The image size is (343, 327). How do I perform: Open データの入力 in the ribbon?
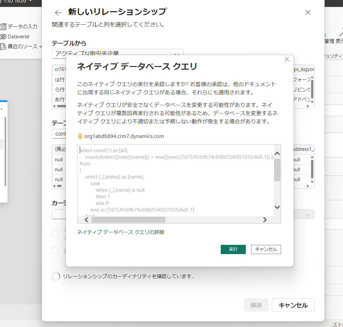click(x=22, y=26)
